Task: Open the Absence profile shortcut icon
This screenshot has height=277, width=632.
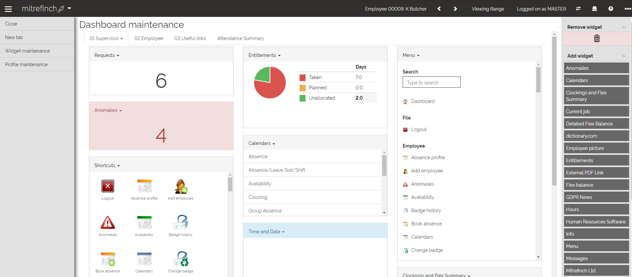Action: (144, 186)
